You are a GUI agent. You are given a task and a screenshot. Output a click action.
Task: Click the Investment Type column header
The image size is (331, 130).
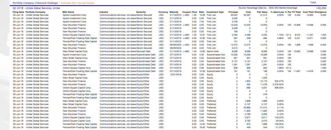[215, 12]
